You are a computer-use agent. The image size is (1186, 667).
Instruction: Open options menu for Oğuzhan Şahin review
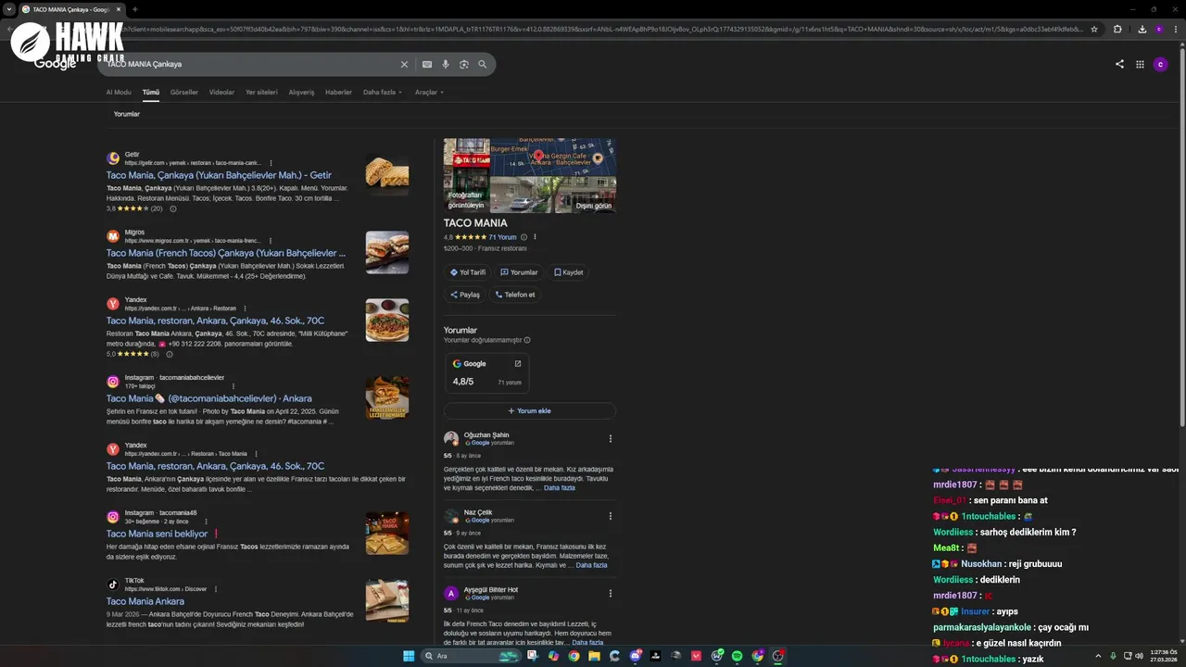610,439
